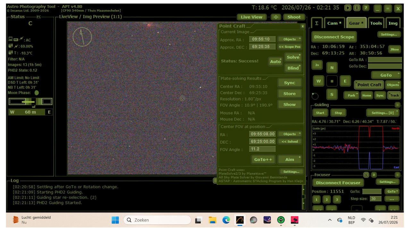
Task: Click the W 68 m meridian time bar
Action: (30, 112)
